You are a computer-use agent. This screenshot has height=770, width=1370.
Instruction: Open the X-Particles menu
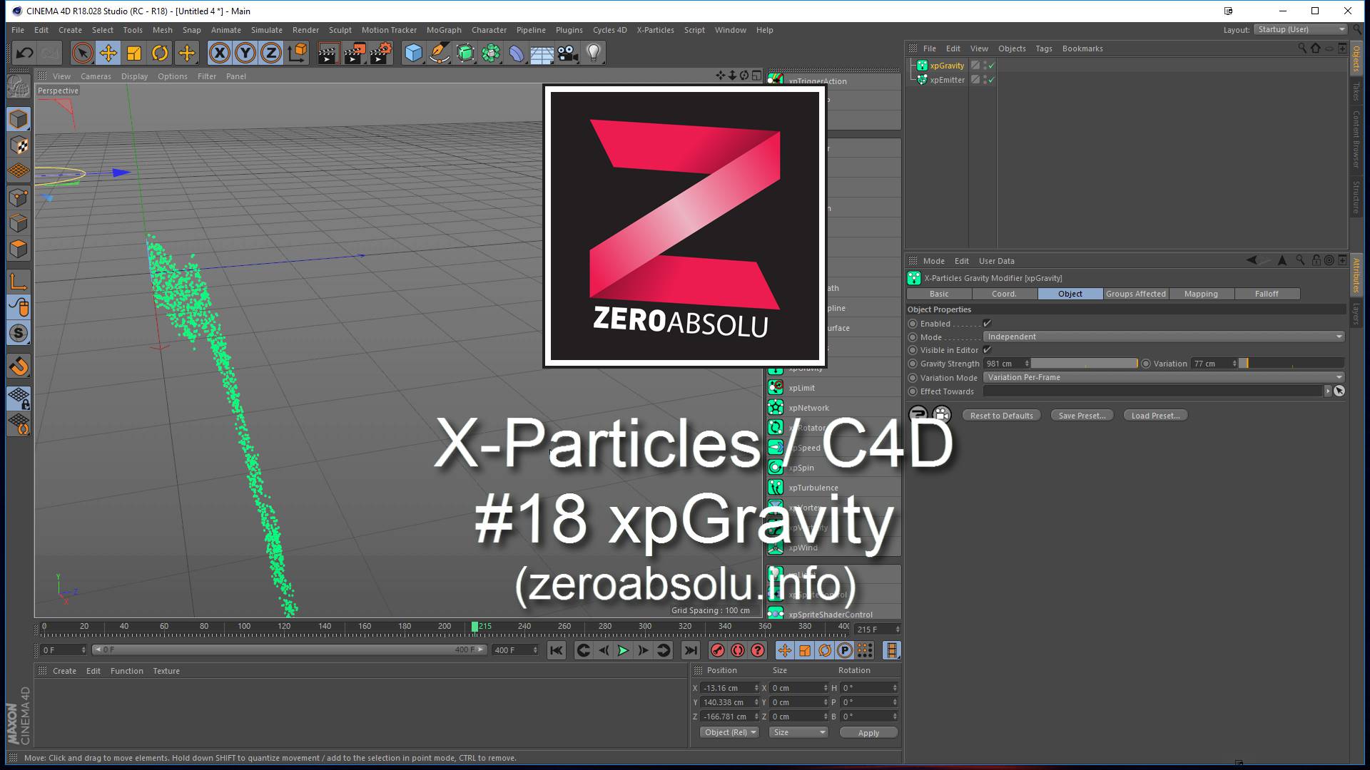[x=654, y=30]
